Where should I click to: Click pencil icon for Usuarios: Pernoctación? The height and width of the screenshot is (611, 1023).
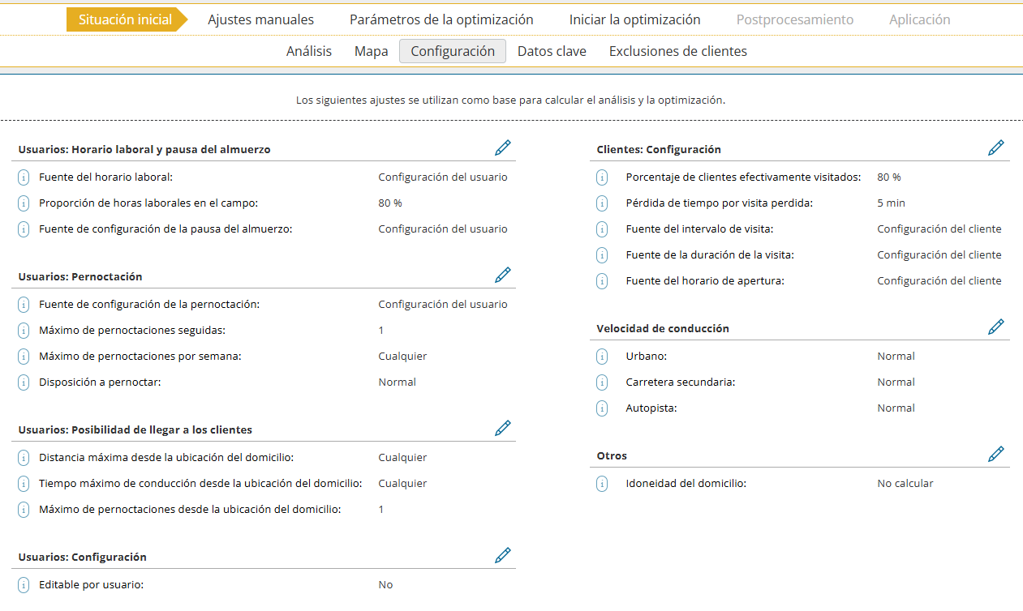pyautogui.click(x=503, y=276)
